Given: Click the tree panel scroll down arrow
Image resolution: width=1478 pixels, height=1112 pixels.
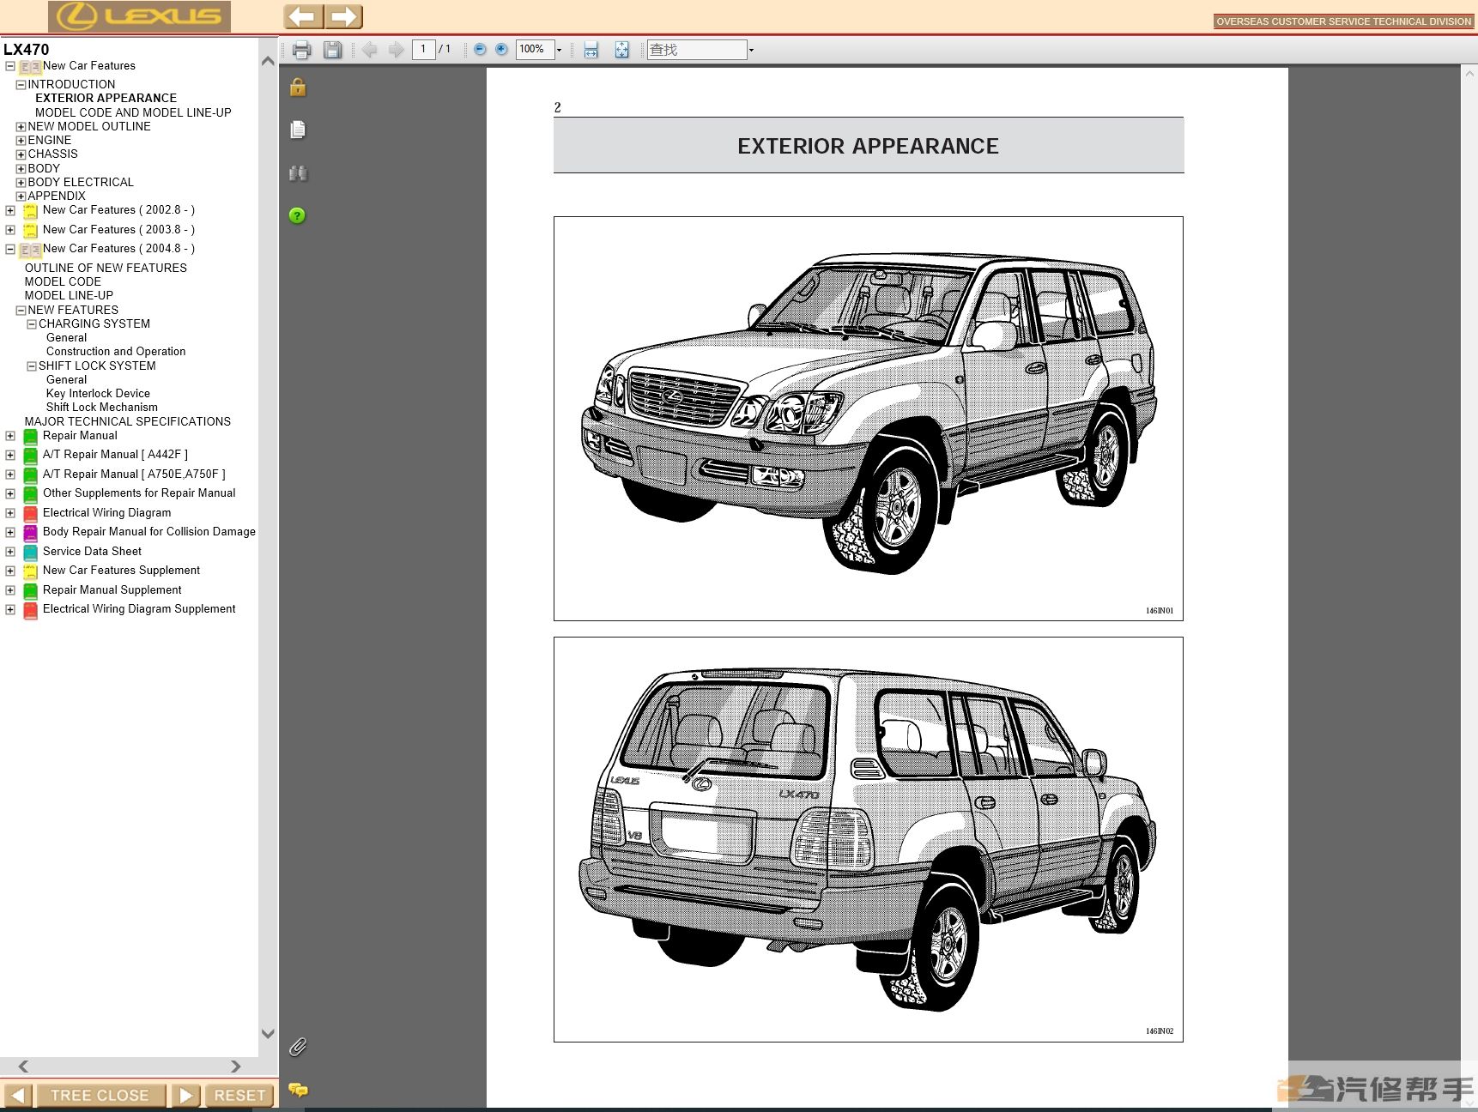Looking at the screenshot, I should 268,1034.
